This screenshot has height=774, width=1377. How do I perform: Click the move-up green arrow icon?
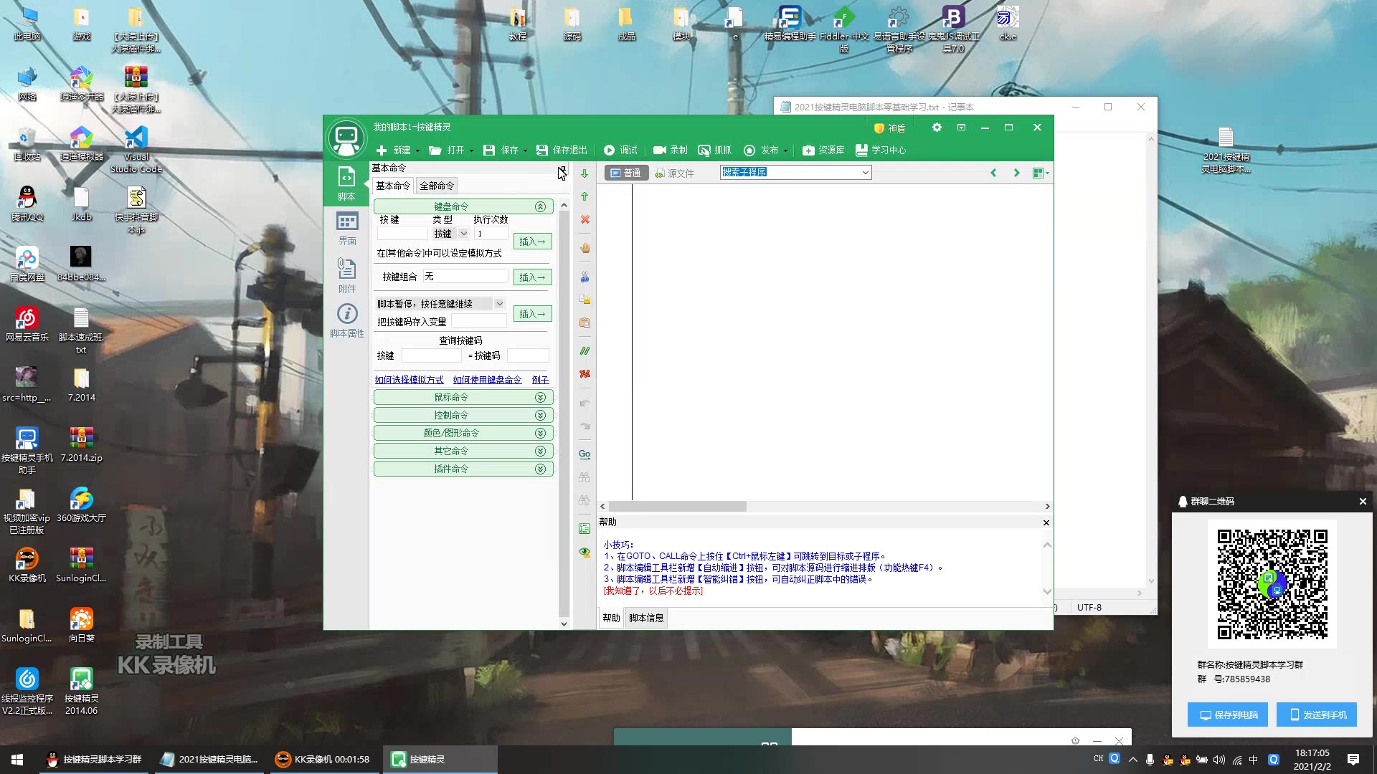tap(585, 196)
